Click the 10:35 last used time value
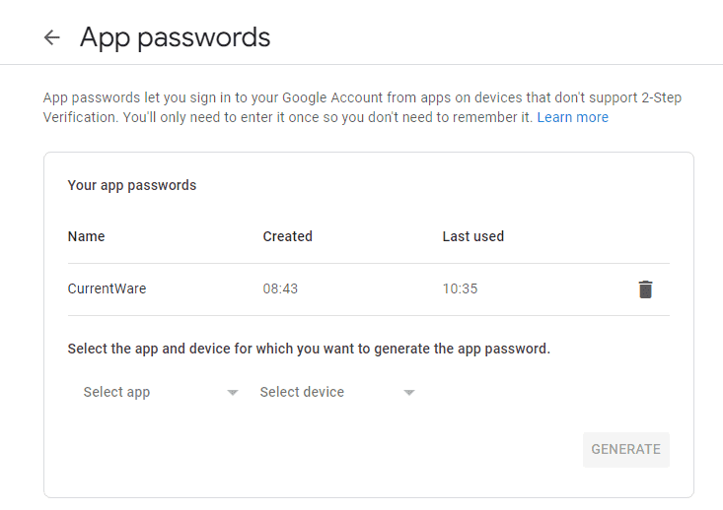 [x=461, y=288]
